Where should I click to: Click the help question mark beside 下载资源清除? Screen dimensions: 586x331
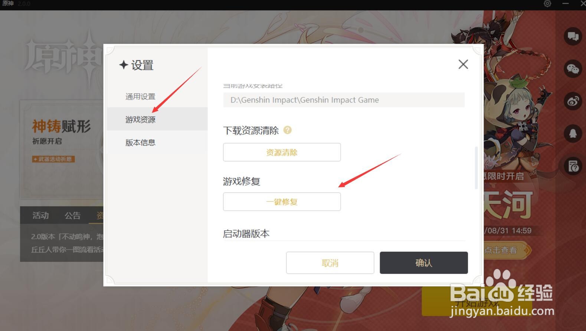(288, 130)
